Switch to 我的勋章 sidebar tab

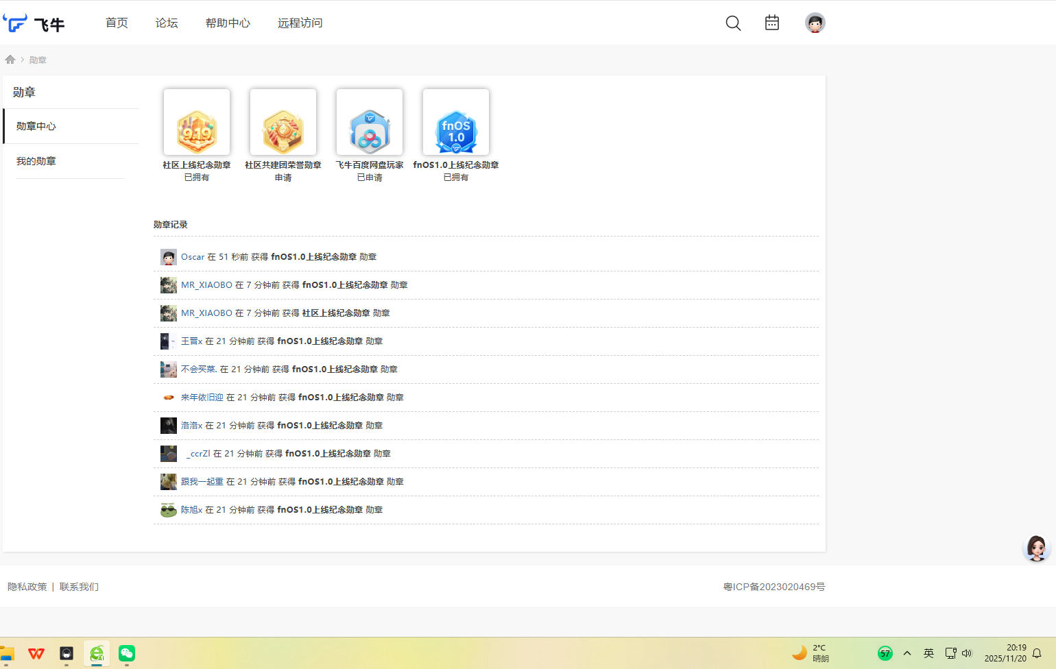(36, 161)
